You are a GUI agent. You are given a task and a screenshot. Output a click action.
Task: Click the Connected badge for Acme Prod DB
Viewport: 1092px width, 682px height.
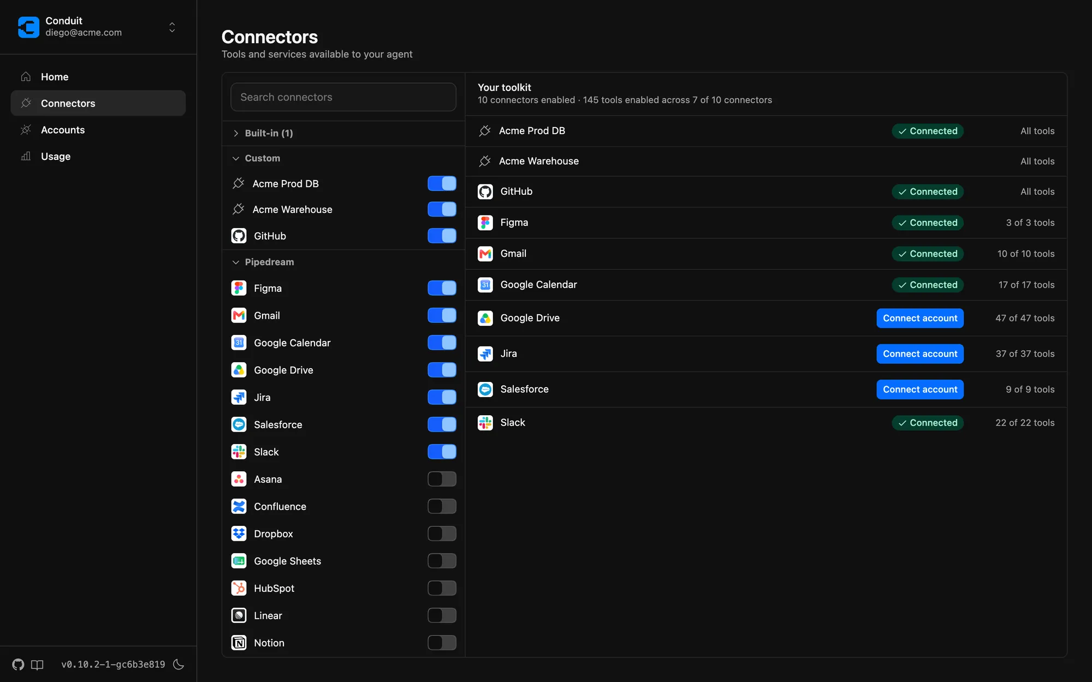[x=928, y=131]
